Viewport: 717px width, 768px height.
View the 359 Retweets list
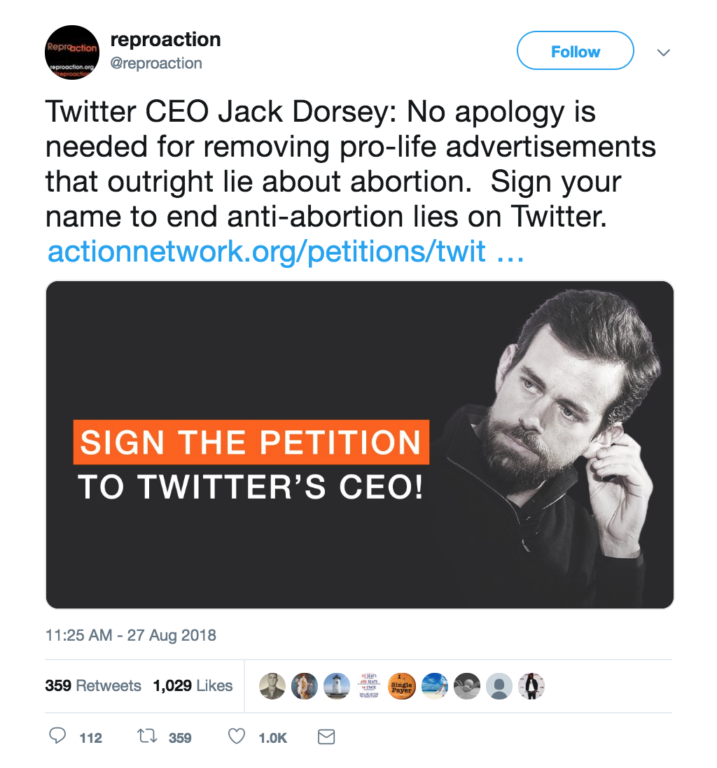coord(93,685)
